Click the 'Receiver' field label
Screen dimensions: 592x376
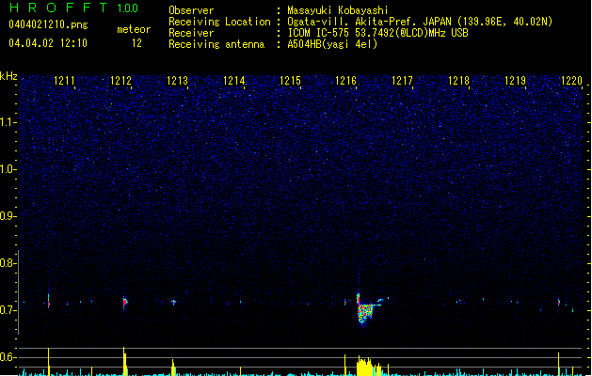(191, 33)
